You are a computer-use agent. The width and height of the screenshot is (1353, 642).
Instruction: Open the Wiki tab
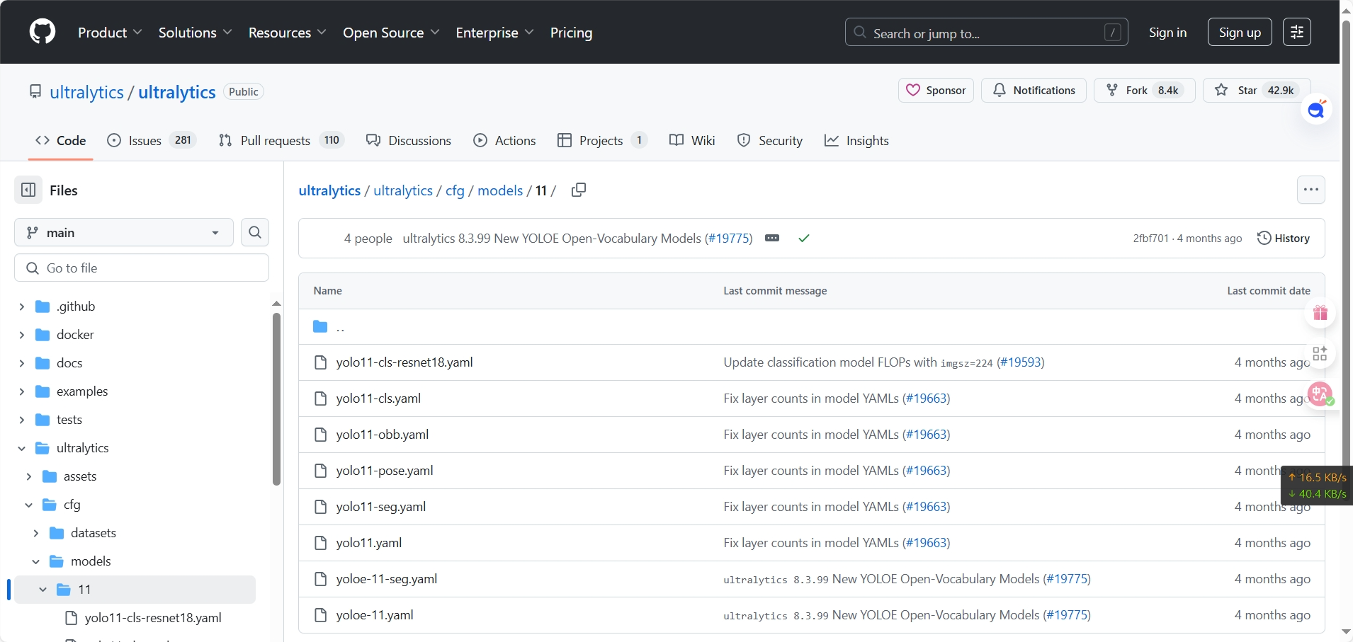pyautogui.click(x=692, y=140)
